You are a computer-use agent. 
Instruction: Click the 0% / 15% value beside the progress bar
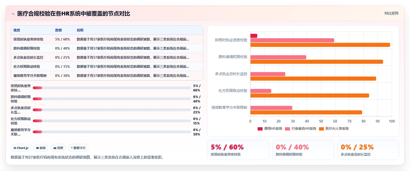(197, 121)
